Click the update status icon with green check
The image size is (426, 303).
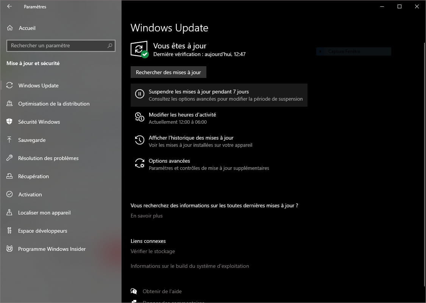pyautogui.click(x=140, y=49)
